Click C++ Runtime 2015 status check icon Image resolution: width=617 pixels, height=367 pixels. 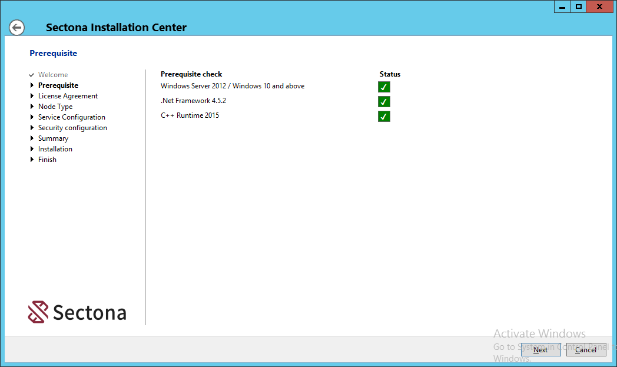(x=384, y=116)
